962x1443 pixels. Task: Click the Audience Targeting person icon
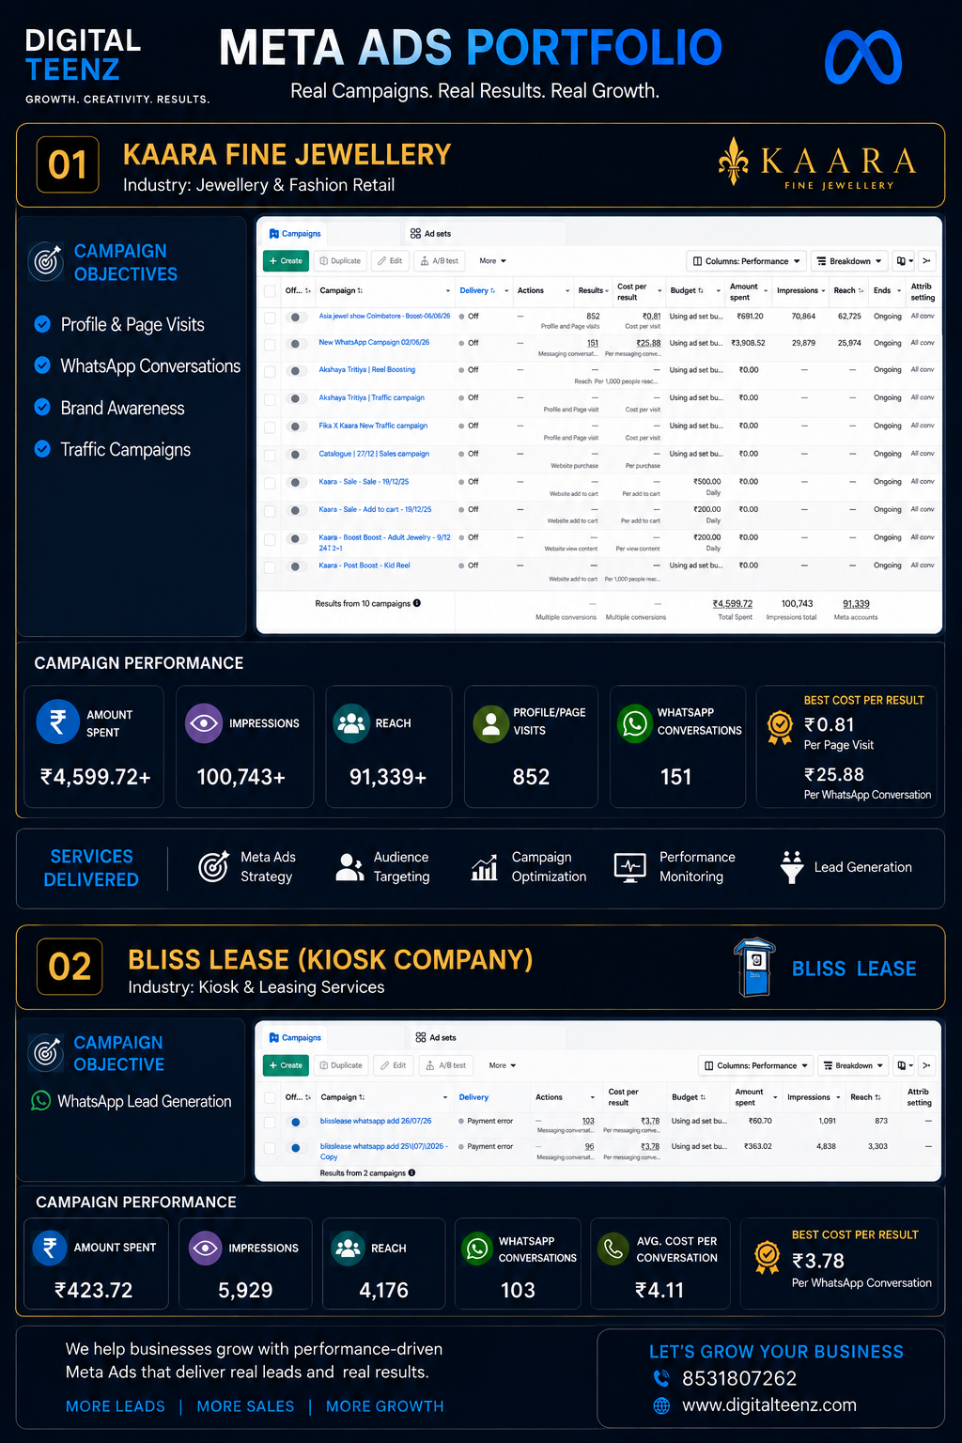click(349, 867)
